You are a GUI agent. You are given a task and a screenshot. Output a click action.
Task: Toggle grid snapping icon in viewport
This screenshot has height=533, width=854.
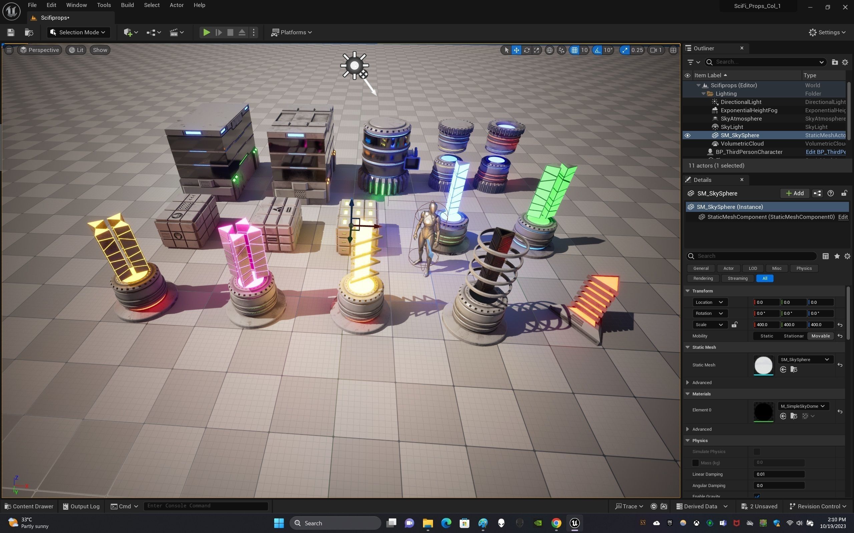coord(574,50)
